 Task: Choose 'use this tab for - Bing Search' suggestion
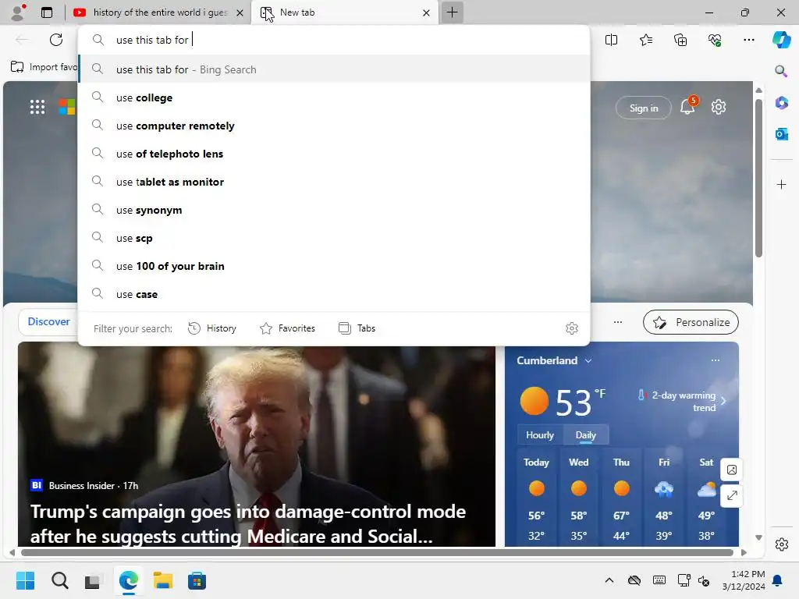pyautogui.click(x=334, y=69)
